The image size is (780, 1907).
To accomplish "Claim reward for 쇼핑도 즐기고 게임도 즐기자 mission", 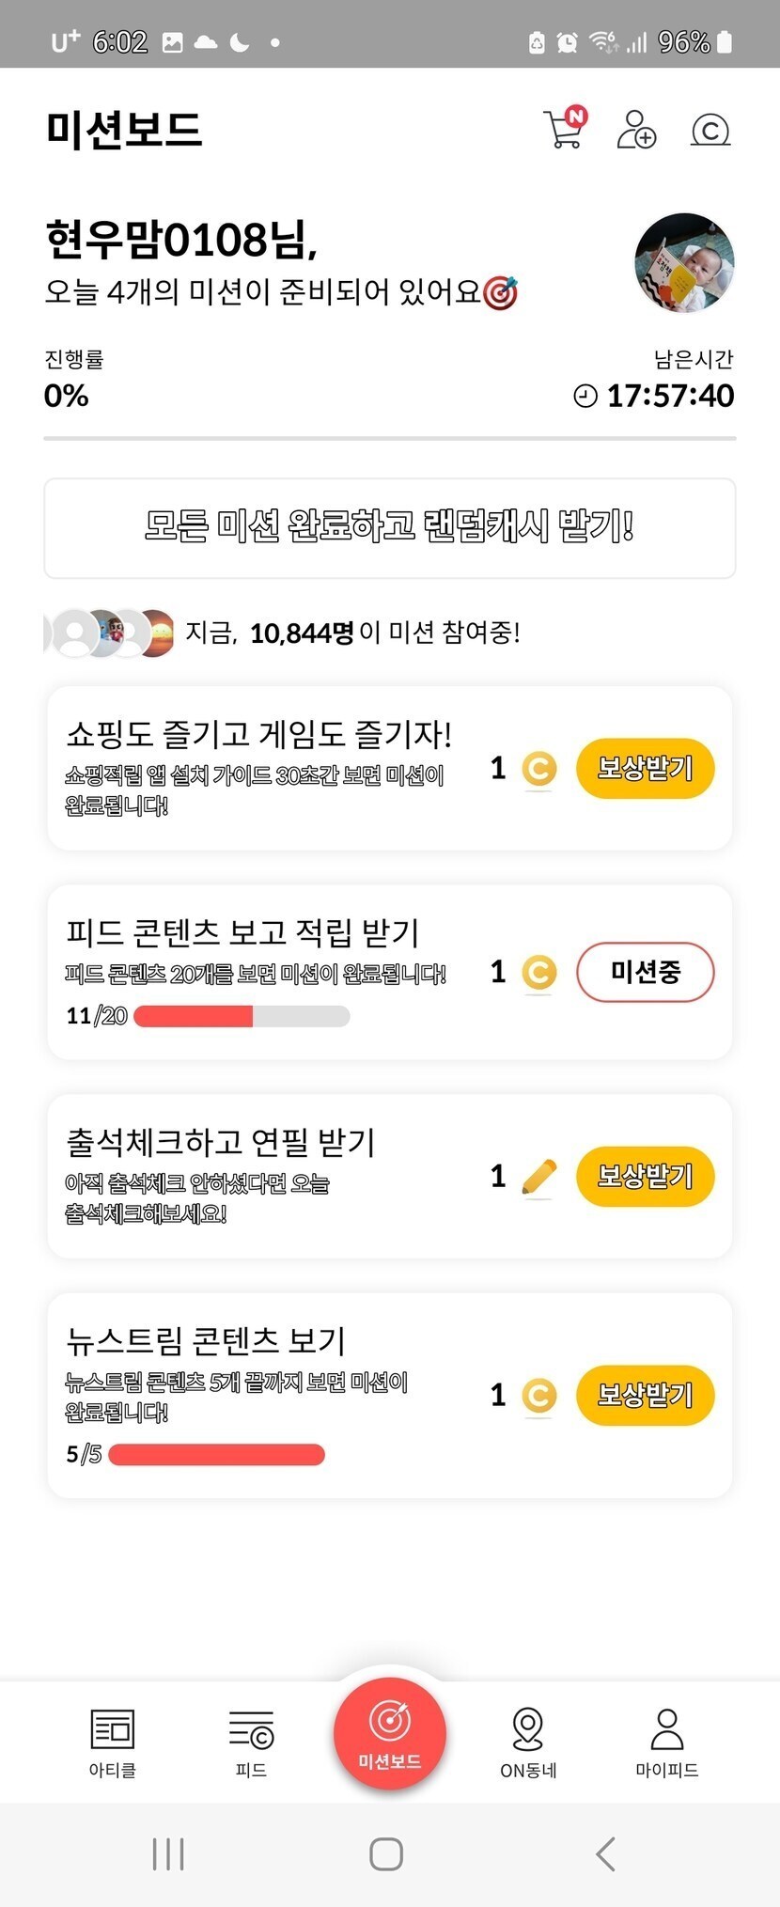I will [x=645, y=769].
